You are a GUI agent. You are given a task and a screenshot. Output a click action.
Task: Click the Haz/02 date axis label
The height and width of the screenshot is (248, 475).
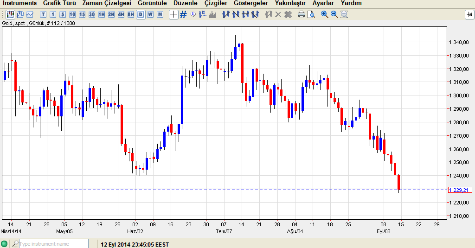click(x=135, y=231)
